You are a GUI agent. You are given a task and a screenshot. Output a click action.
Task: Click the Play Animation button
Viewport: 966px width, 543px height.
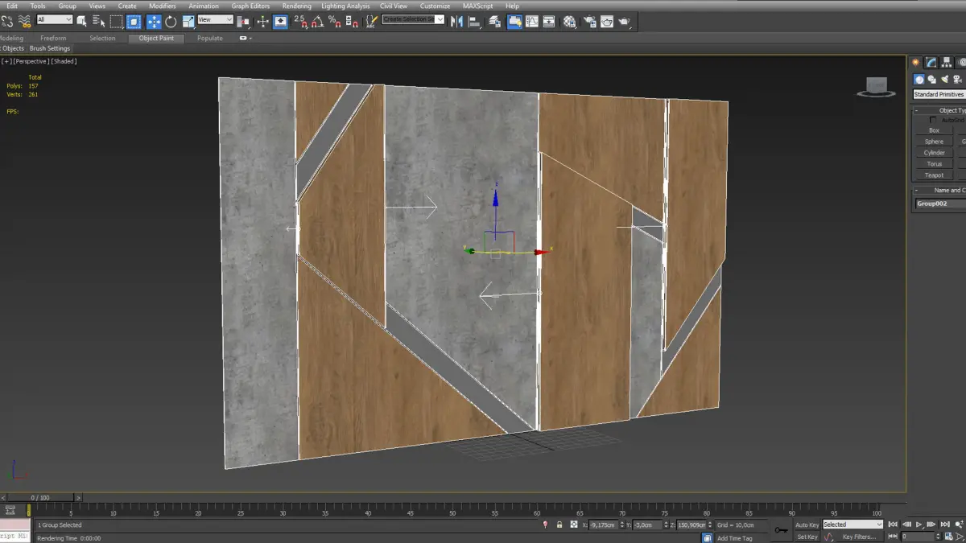919,524
